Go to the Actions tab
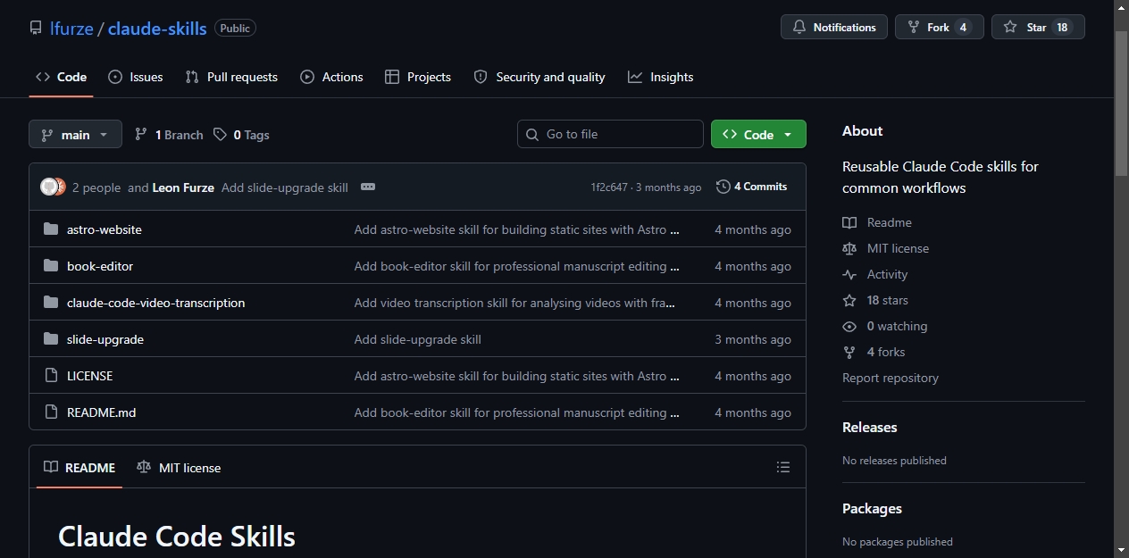 331,77
